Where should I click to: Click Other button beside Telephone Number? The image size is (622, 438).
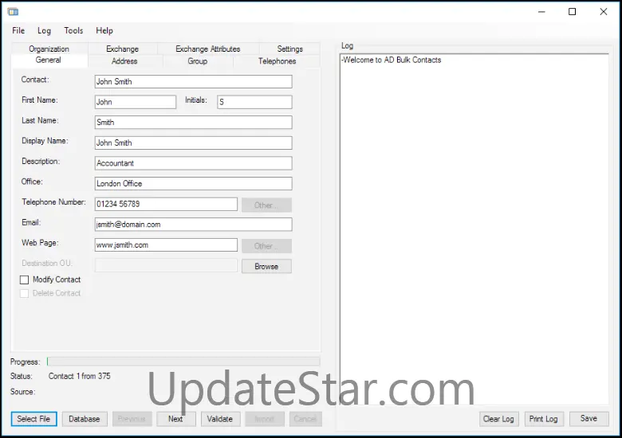pos(266,205)
